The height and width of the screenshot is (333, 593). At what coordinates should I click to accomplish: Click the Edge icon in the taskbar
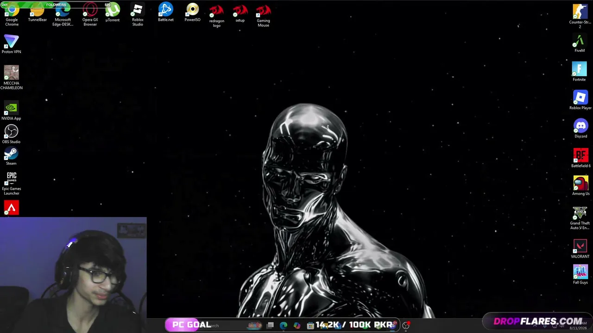284,326
